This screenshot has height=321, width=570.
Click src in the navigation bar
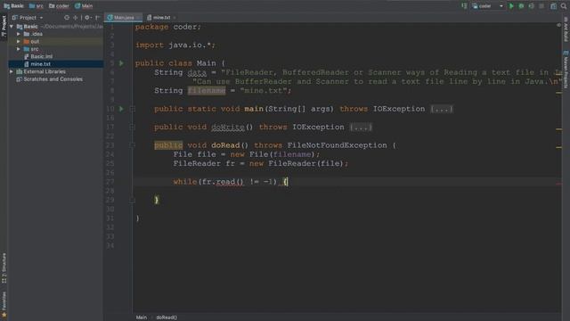(x=37, y=6)
